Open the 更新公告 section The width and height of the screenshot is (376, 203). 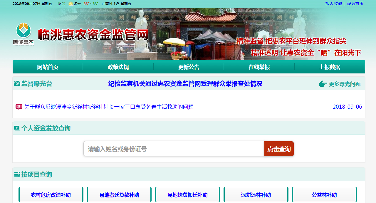[x=188, y=67]
